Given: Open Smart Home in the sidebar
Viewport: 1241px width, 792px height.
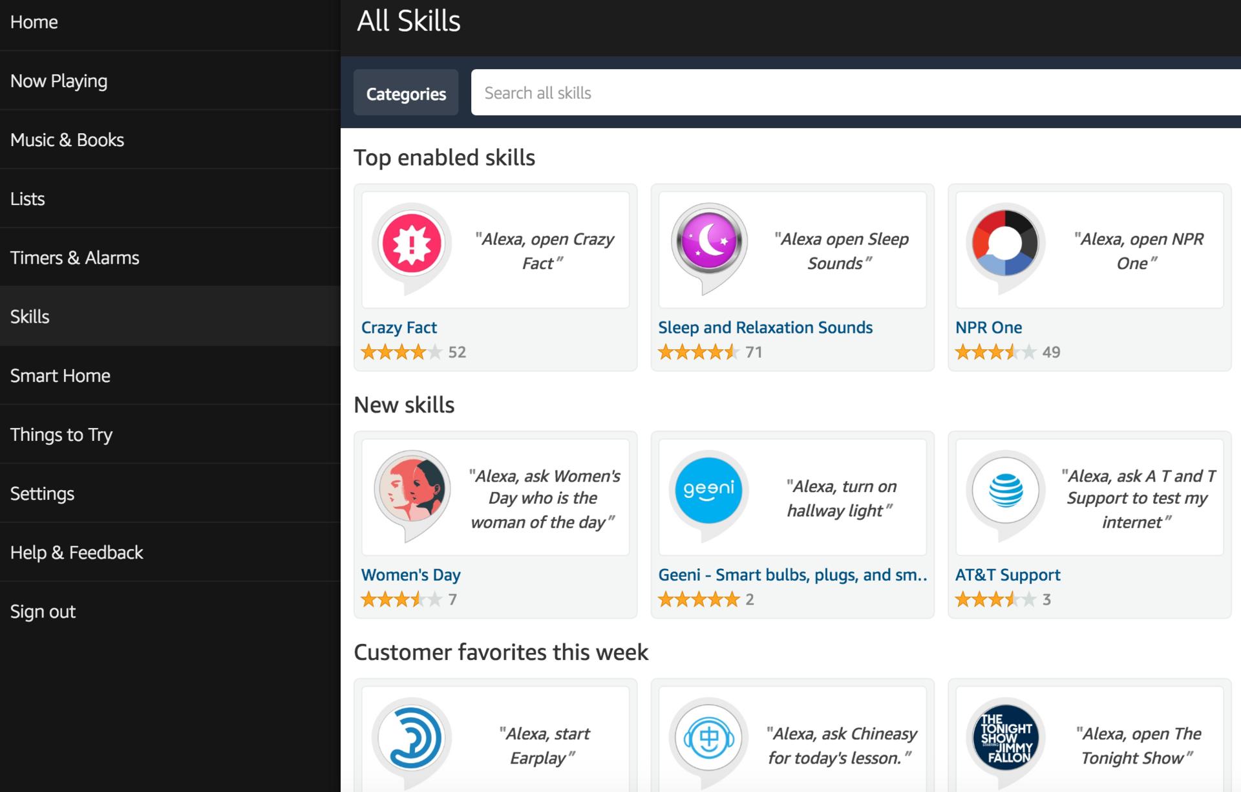Looking at the screenshot, I should [x=60, y=376].
